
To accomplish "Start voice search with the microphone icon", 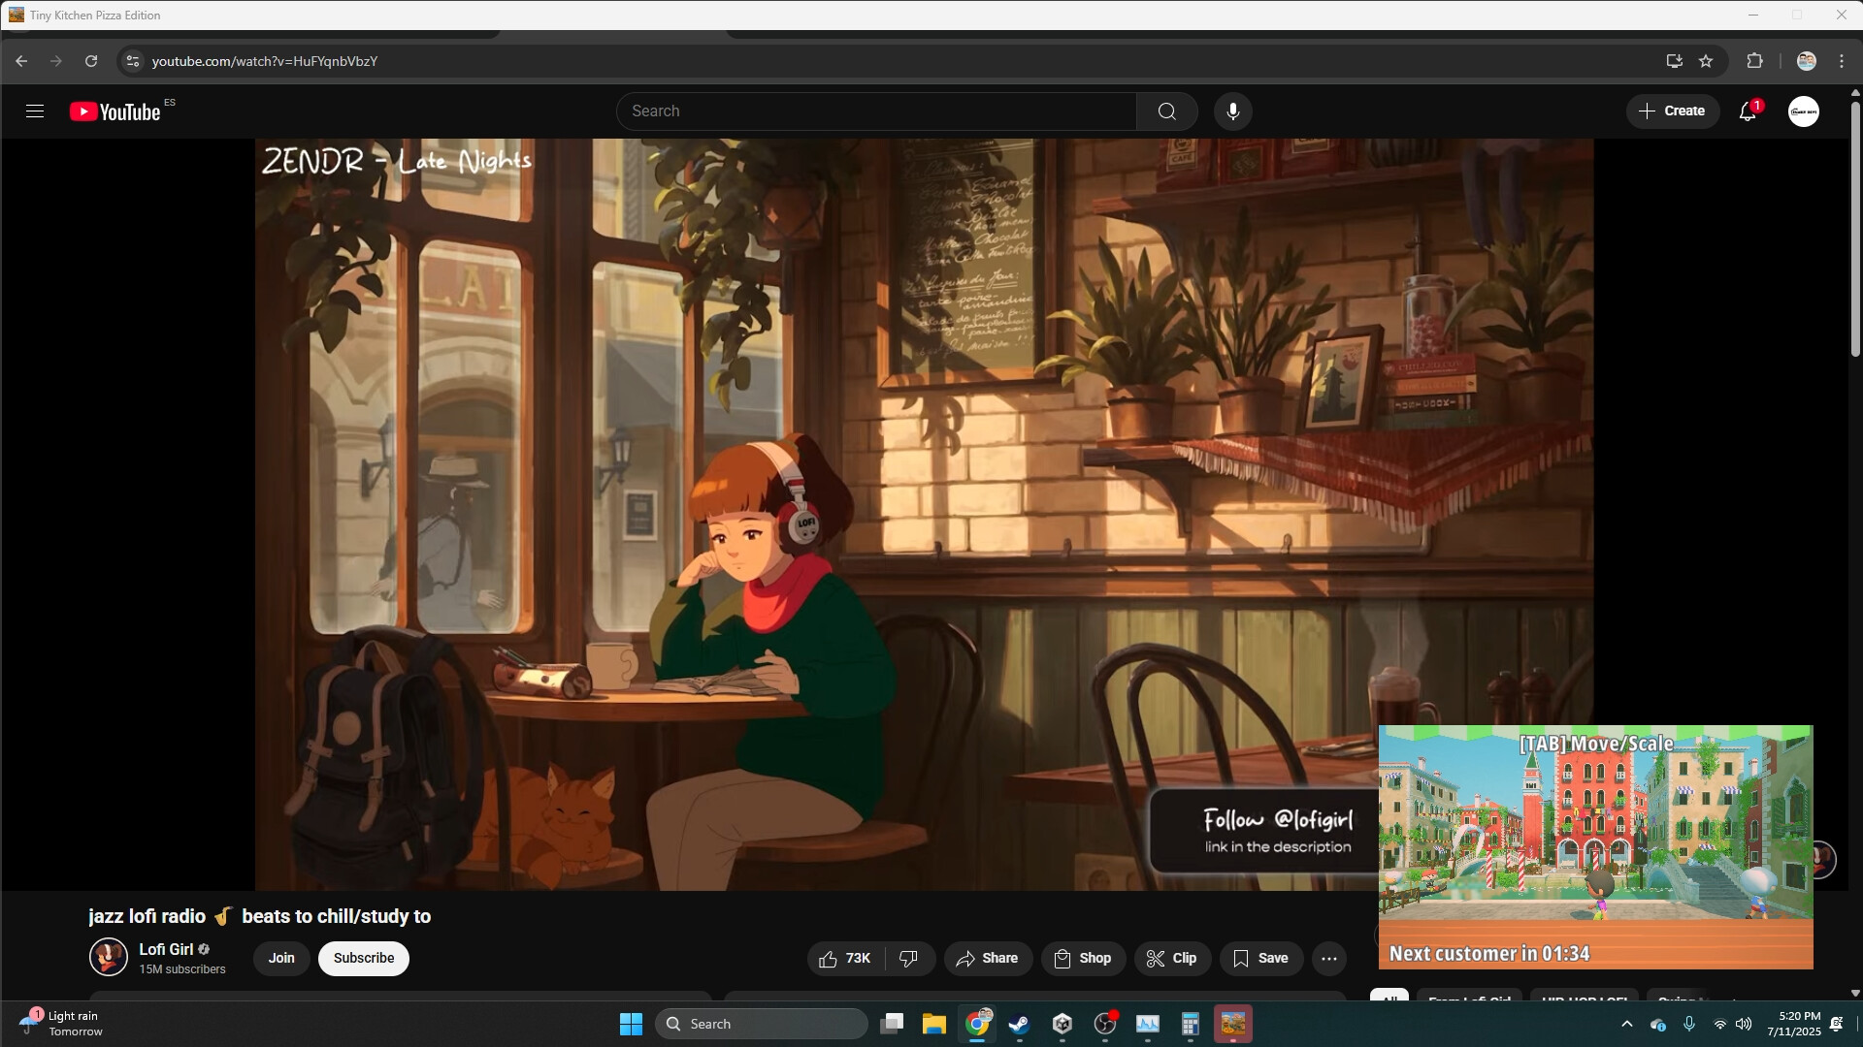I will click(x=1232, y=111).
